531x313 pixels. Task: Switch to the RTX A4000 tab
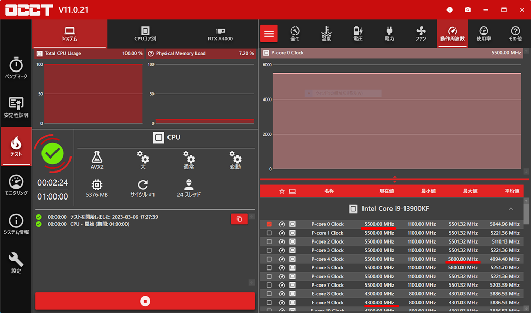[x=220, y=34]
